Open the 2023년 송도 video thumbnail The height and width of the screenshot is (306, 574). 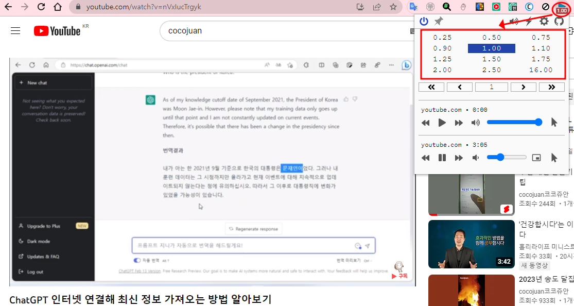pos(471,290)
